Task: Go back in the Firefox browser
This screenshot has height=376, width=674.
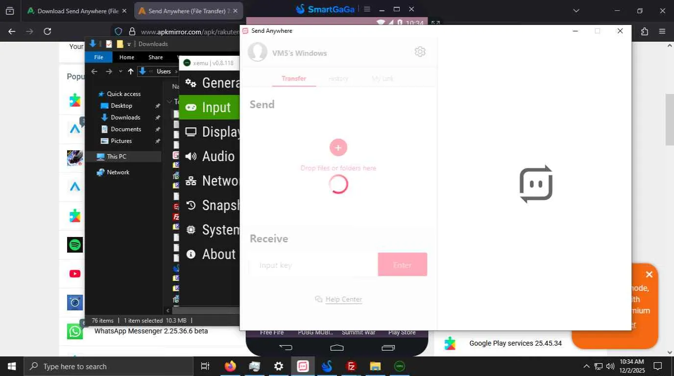Action: coord(12,31)
